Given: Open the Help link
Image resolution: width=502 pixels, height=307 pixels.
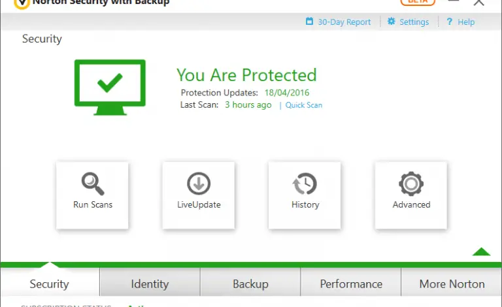Looking at the screenshot, I should click(466, 22).
